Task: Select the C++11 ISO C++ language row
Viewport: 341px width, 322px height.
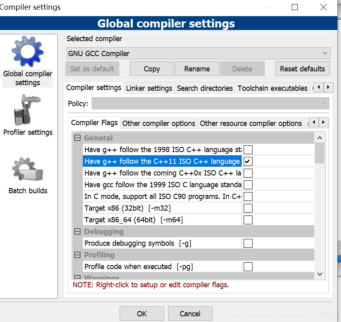Action: tap(162, 161)
